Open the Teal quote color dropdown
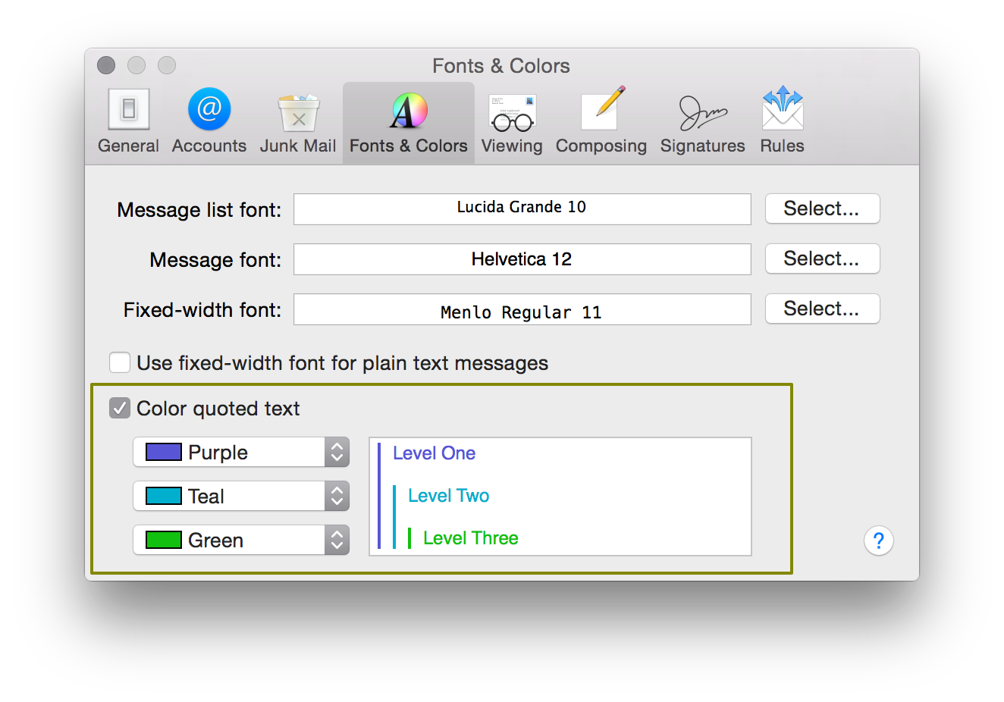The image size is (1004, 702). pos(241,496)
